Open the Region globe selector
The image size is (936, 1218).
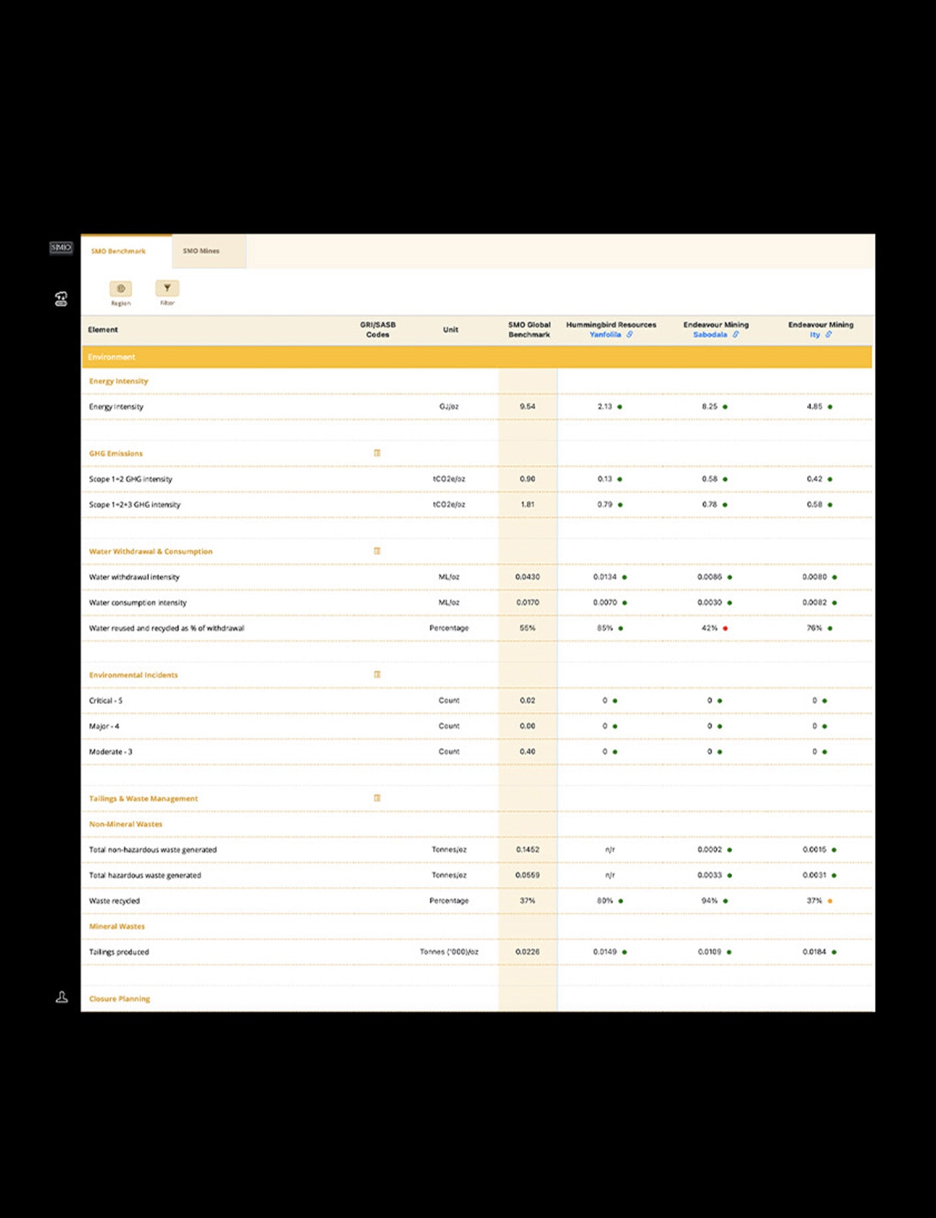pyautogui.click(x=121, y=289)
